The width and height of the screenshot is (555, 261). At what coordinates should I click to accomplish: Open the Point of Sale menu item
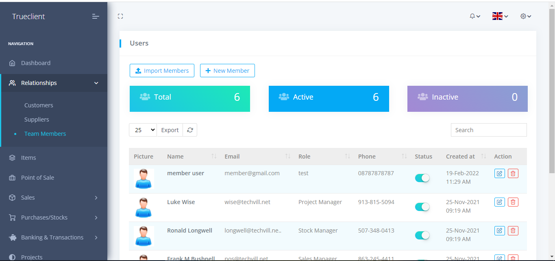(x=37, y=178)
